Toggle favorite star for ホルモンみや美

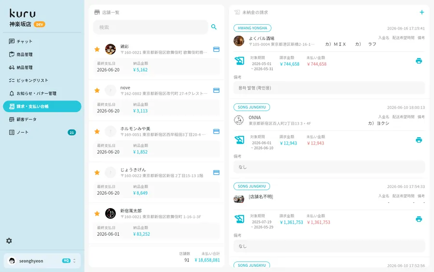pos(97,131)
